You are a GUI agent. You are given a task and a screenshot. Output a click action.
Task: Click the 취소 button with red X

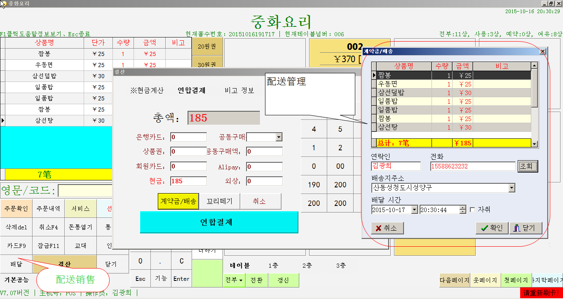[387, 228]
